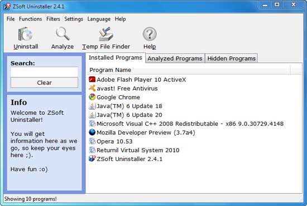307x206 pixels.
Task: Click the Microsoft Visual C++ 2008 icon
Action: 92,124
